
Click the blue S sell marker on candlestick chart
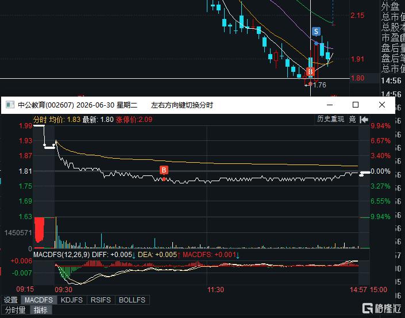click(316, 32)
